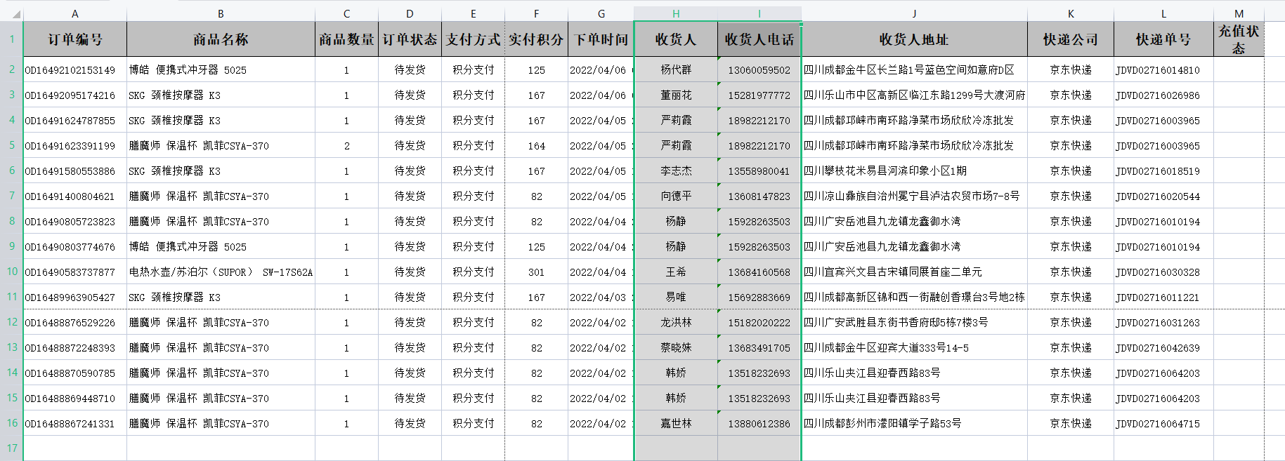Select order number OD16488867241331
This screenshot has width=1285, height=461.
coord(75,423)
